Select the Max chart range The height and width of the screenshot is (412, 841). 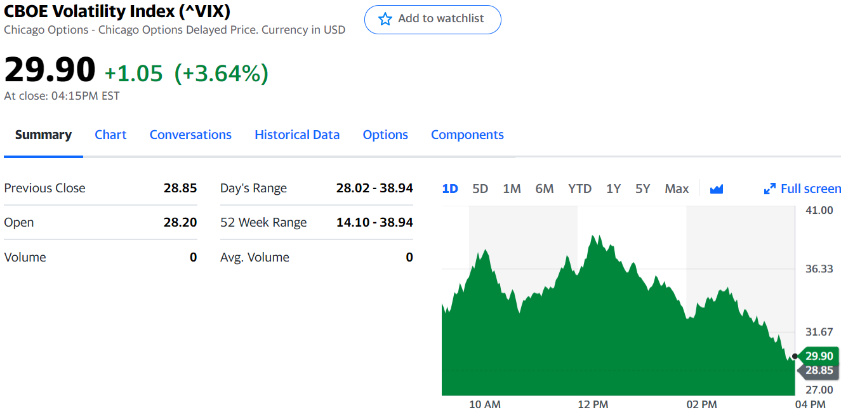677,189
